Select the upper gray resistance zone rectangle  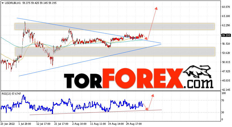(115, 27)
